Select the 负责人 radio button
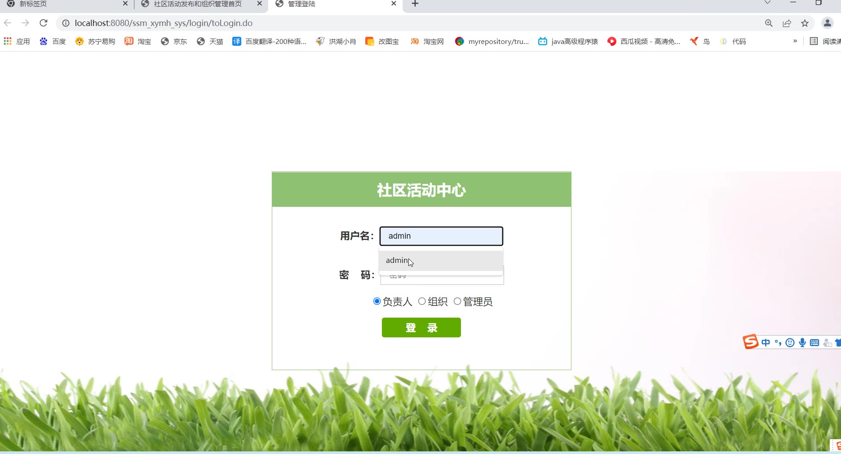Screen dimensions: 841x454 [x=377, y=301]
